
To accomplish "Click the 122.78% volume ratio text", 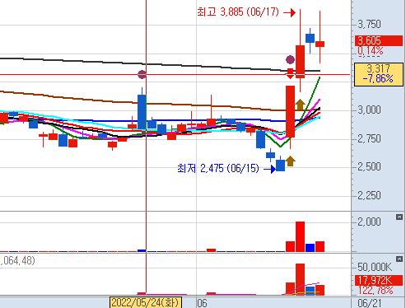I will click(376, 290).
